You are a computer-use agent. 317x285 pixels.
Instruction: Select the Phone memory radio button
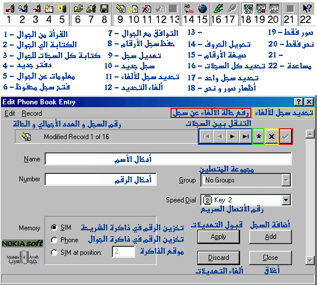[x=54, y=240]
